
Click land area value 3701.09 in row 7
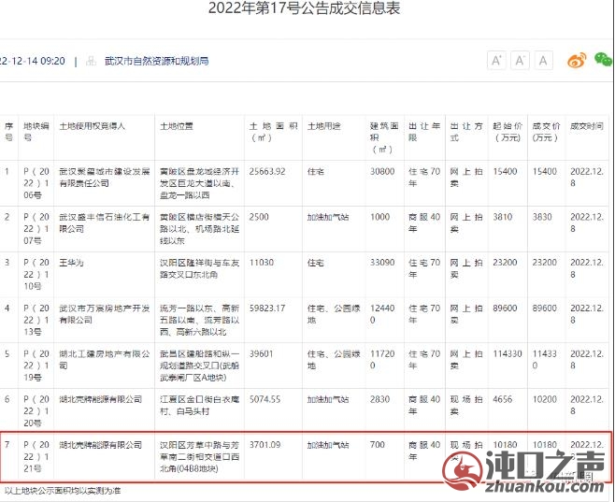point(266,444)
